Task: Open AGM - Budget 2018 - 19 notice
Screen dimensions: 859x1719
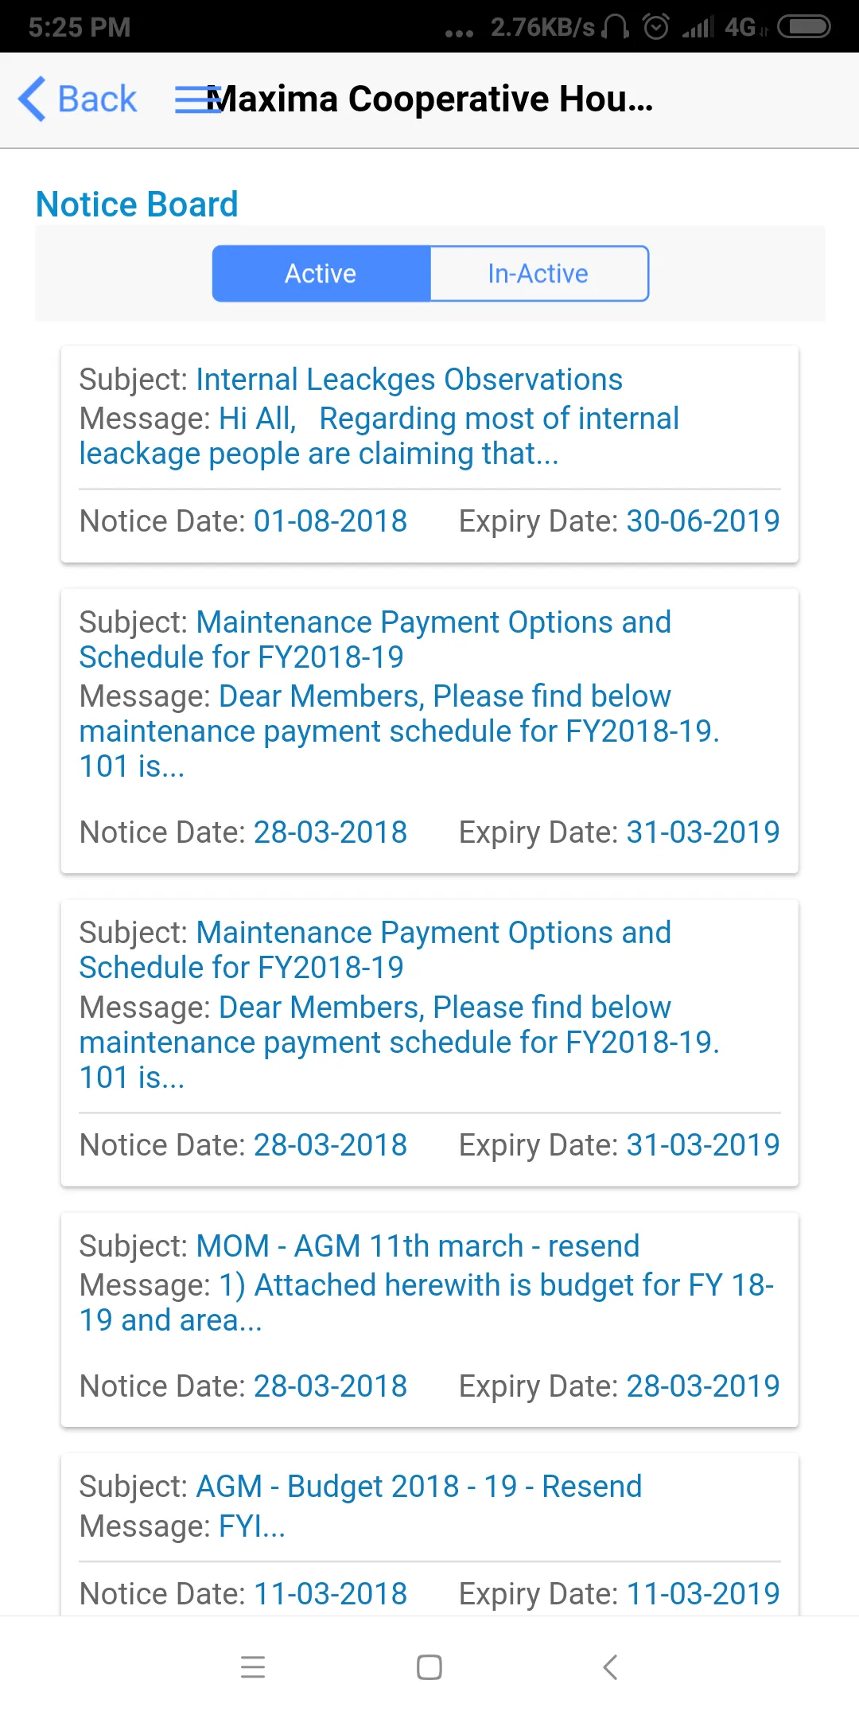Action: coord(429,1535)
